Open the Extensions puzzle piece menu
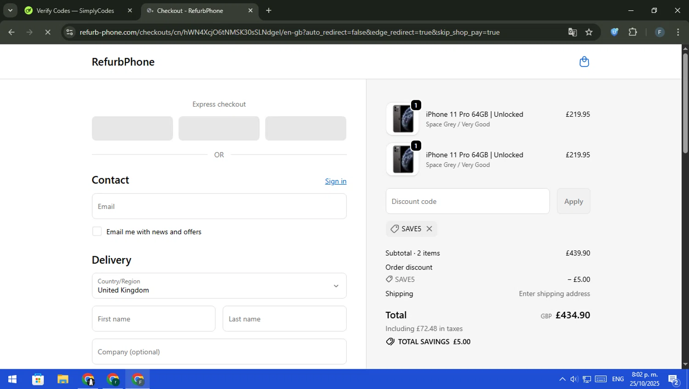This screenshot has width=689, height=389. pos(633,32)
